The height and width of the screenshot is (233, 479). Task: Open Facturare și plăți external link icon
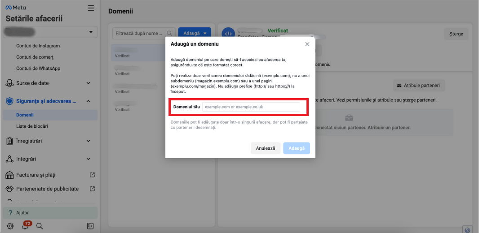(92, 175)
